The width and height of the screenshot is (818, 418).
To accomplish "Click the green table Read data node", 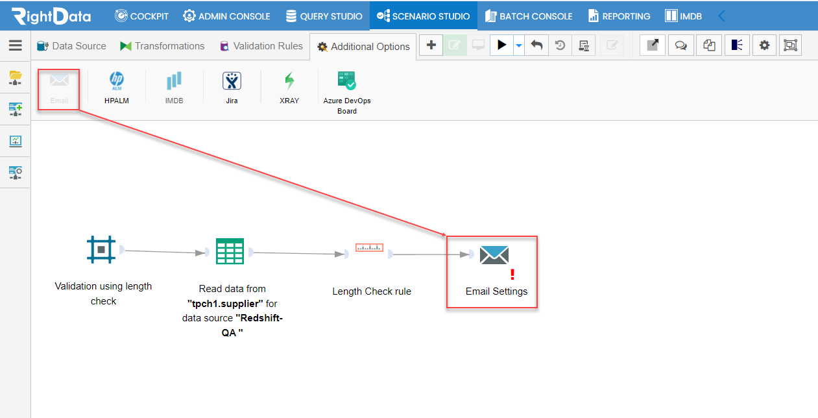I will tap(230, 251).
